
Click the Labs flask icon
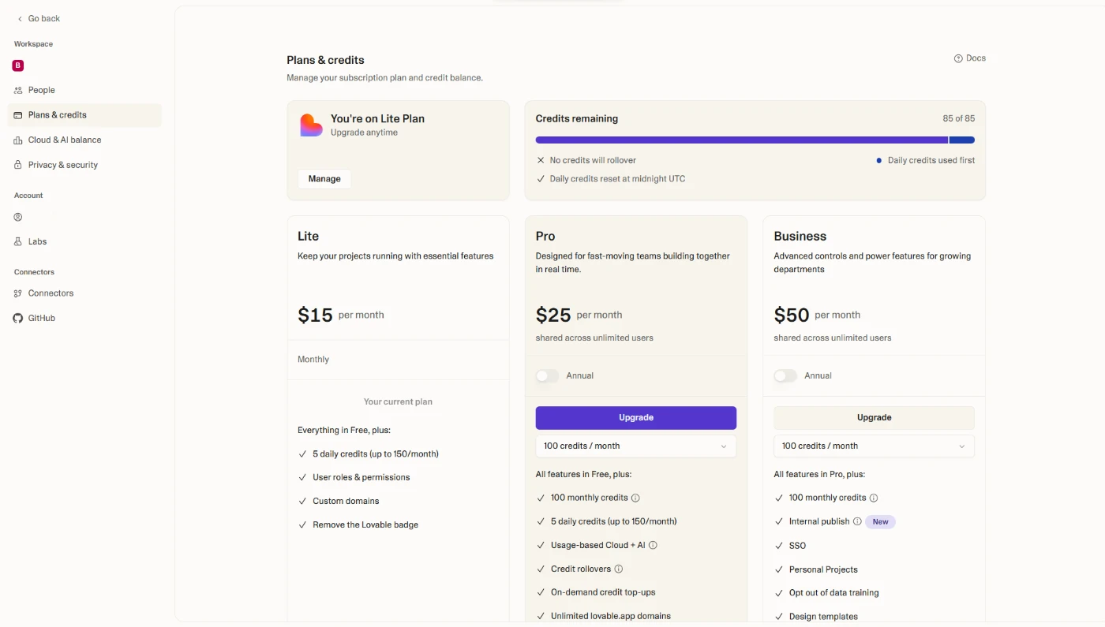(x=18, y=241)
